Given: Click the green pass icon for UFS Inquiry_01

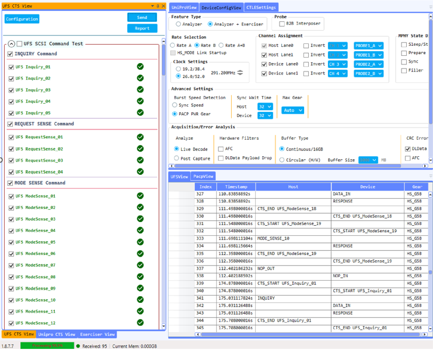Looking at the screenshot, I should (140, 66).
